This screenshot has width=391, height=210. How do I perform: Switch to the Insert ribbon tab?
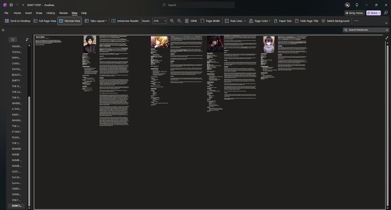coord(29,13)
